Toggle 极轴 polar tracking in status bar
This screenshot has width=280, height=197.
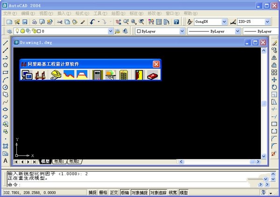click(x=125, y=192)
